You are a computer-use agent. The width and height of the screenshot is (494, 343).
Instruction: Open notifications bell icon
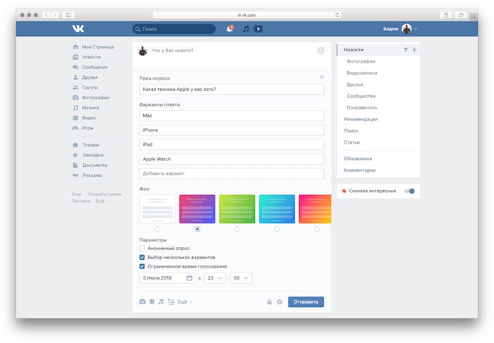coord(229,29)
